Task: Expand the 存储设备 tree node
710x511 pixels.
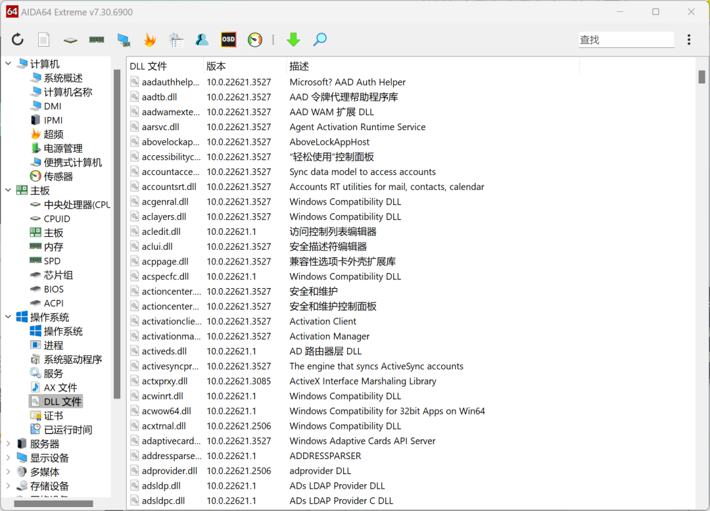Action: (8, 485)
